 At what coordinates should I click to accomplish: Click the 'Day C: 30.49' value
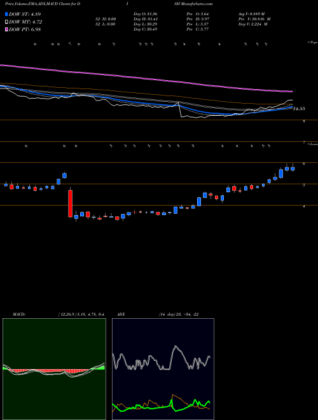[146, 29]
